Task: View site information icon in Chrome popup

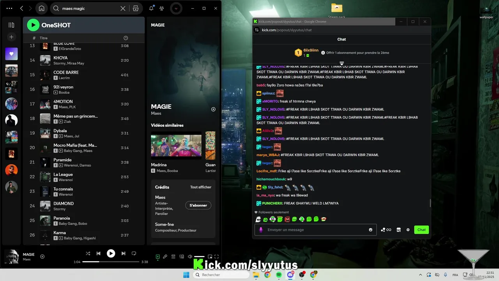Action: pos(257,30)
